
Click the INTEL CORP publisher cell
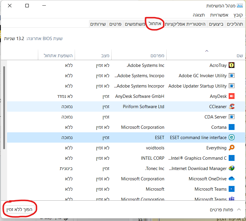153,158
